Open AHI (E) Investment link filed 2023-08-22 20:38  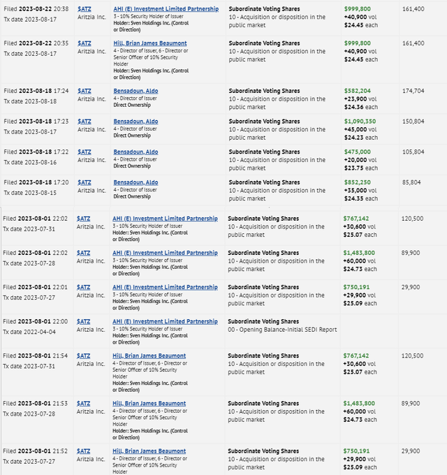pos(166,9)
